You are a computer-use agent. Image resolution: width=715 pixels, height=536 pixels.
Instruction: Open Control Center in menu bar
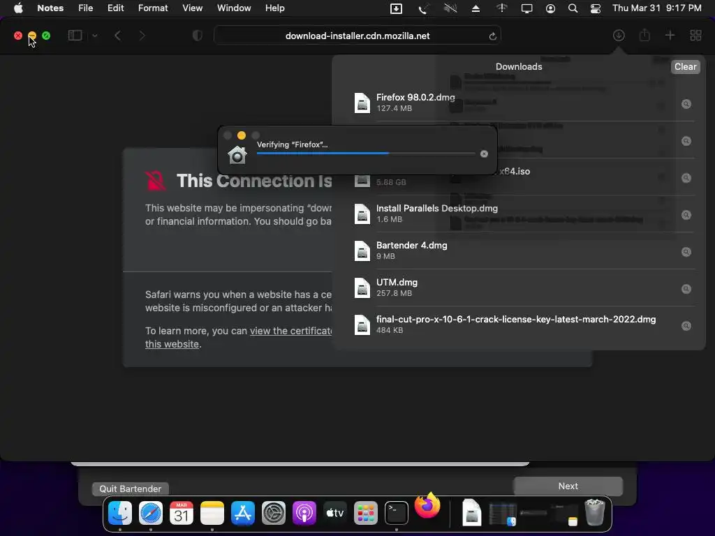(x=596, y=8)
